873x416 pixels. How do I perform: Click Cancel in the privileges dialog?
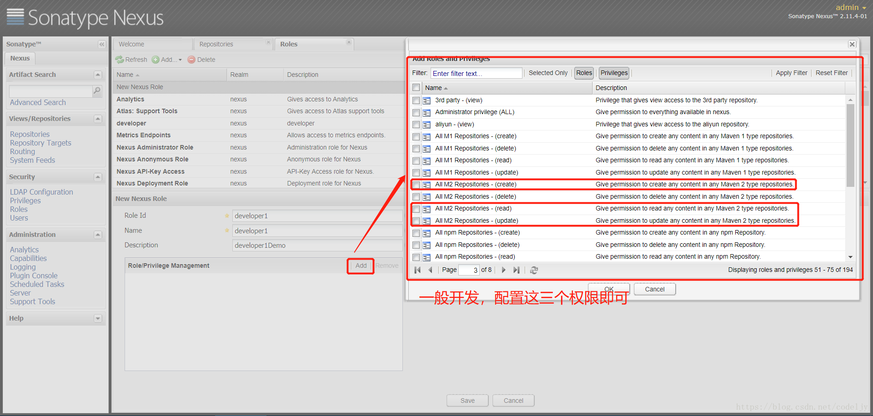(655, 289)
